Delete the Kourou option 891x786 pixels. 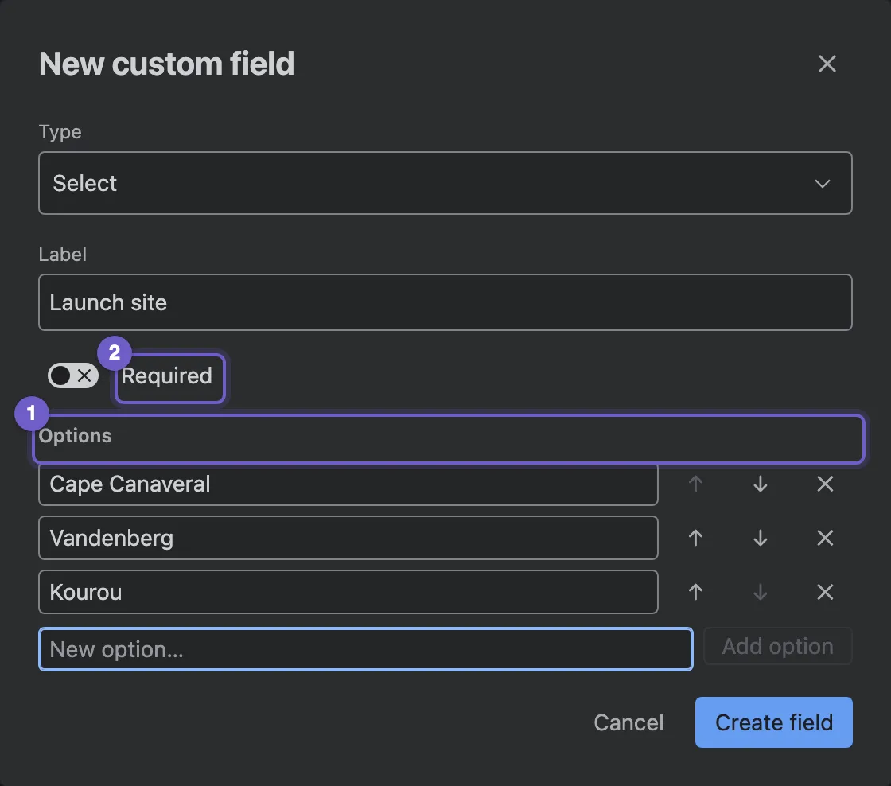tap(825, 592)
